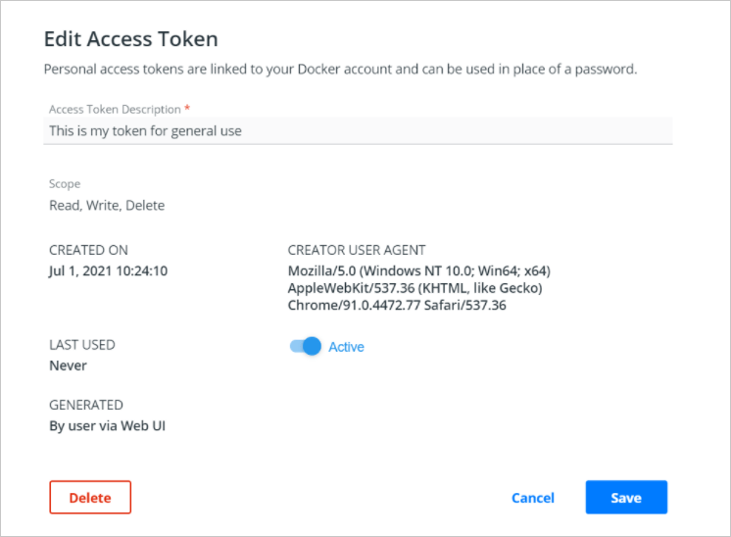Click the "CREATOR USER AGENT" label

357,250
